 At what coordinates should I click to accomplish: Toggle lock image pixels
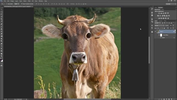(x=160, y=28)
